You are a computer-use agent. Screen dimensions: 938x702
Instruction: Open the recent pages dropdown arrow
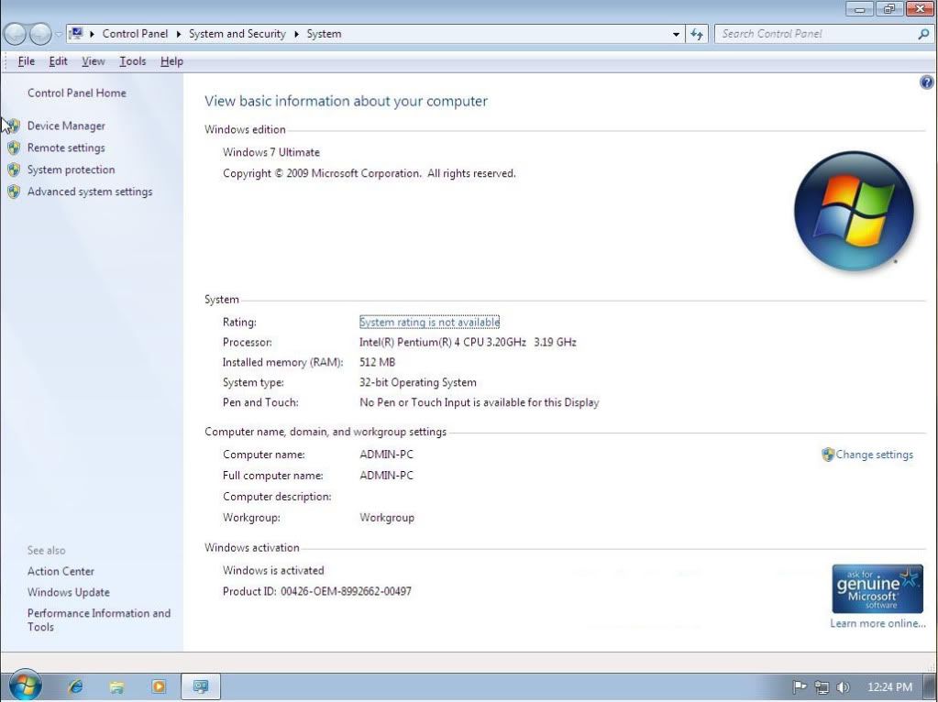[x=58, y=34]
